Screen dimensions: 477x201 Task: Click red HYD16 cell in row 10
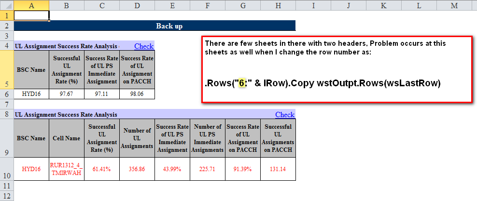tap(31, 169)
